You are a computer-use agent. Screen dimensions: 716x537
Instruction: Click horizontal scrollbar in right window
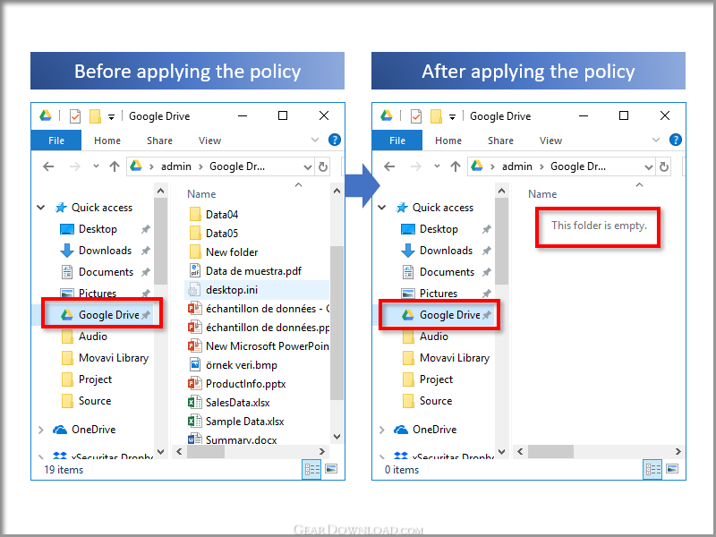550,452
